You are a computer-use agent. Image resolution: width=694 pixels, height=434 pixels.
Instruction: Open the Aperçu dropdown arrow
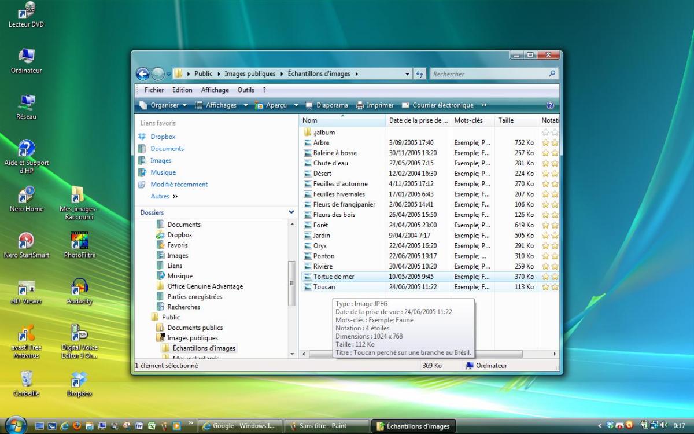click(296, 105)
